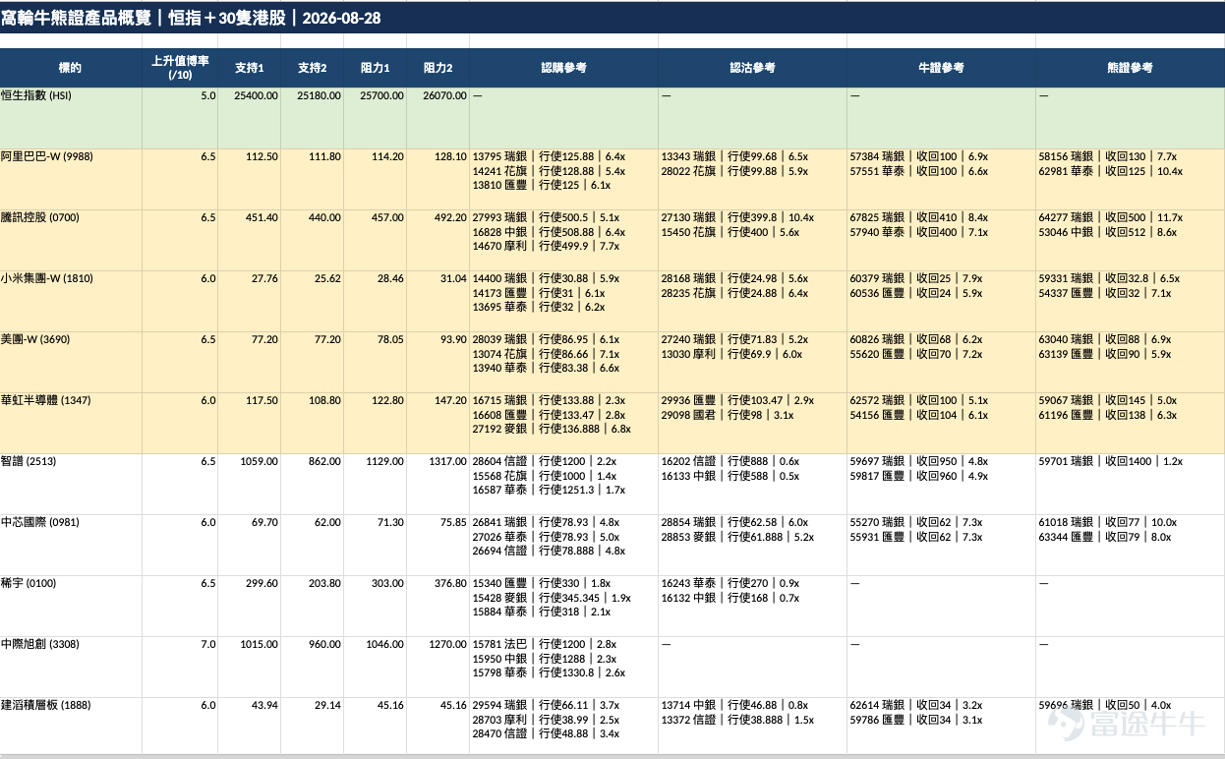Select 智譜 support value 1059.00

(x=259, y=461)
